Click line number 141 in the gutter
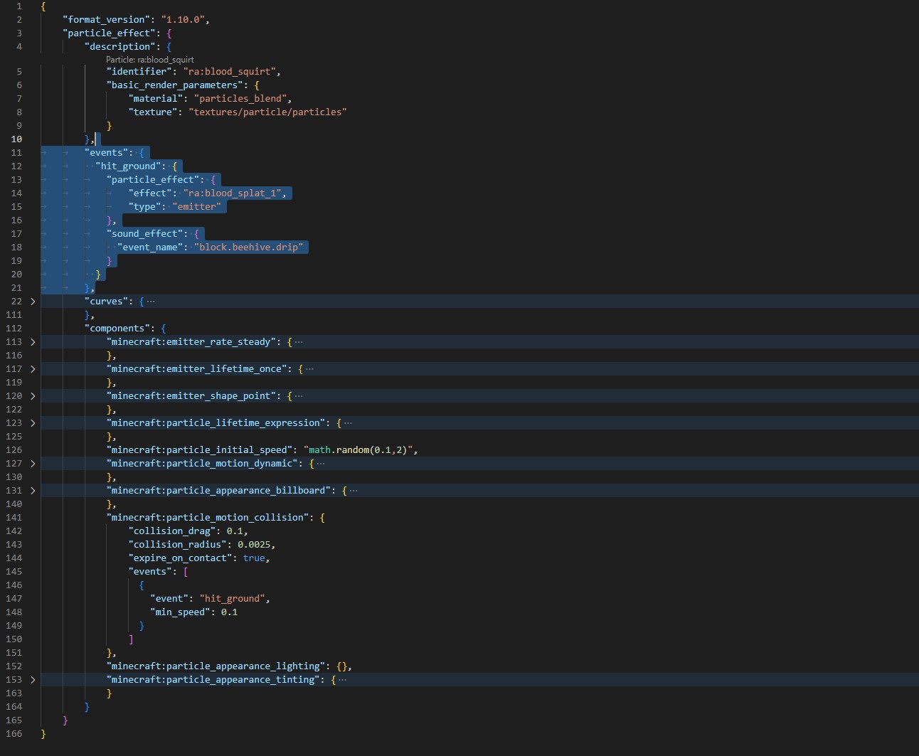Image resolution: width=919 pixels, height=756 pixels. point(14,518)
